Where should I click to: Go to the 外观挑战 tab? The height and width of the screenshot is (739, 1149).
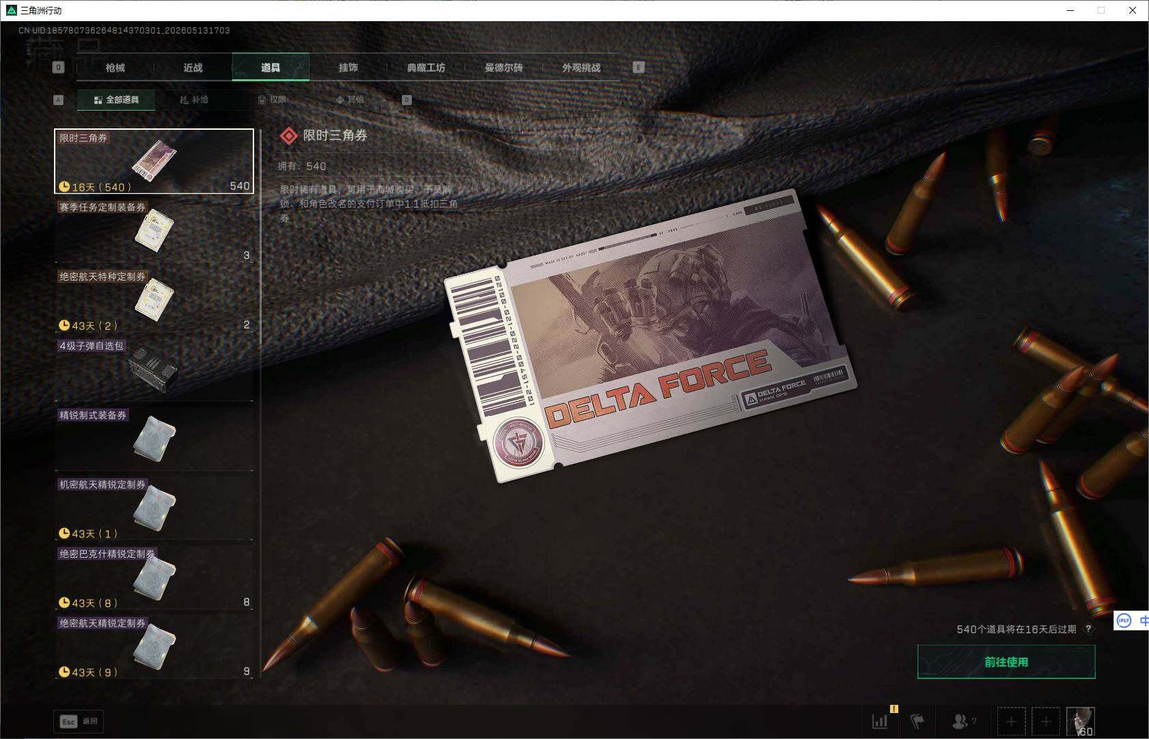tap(581, 68)
